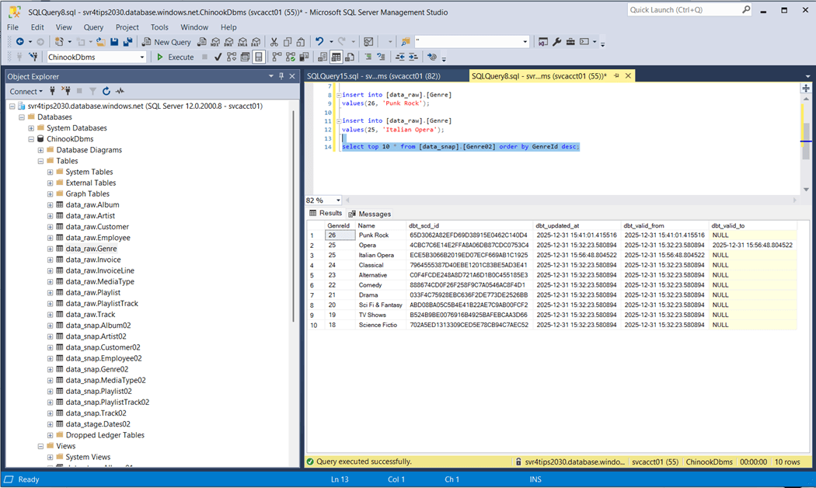Click the Undo arrow icon
816x488 pixels.
click(x=319, y=42)
